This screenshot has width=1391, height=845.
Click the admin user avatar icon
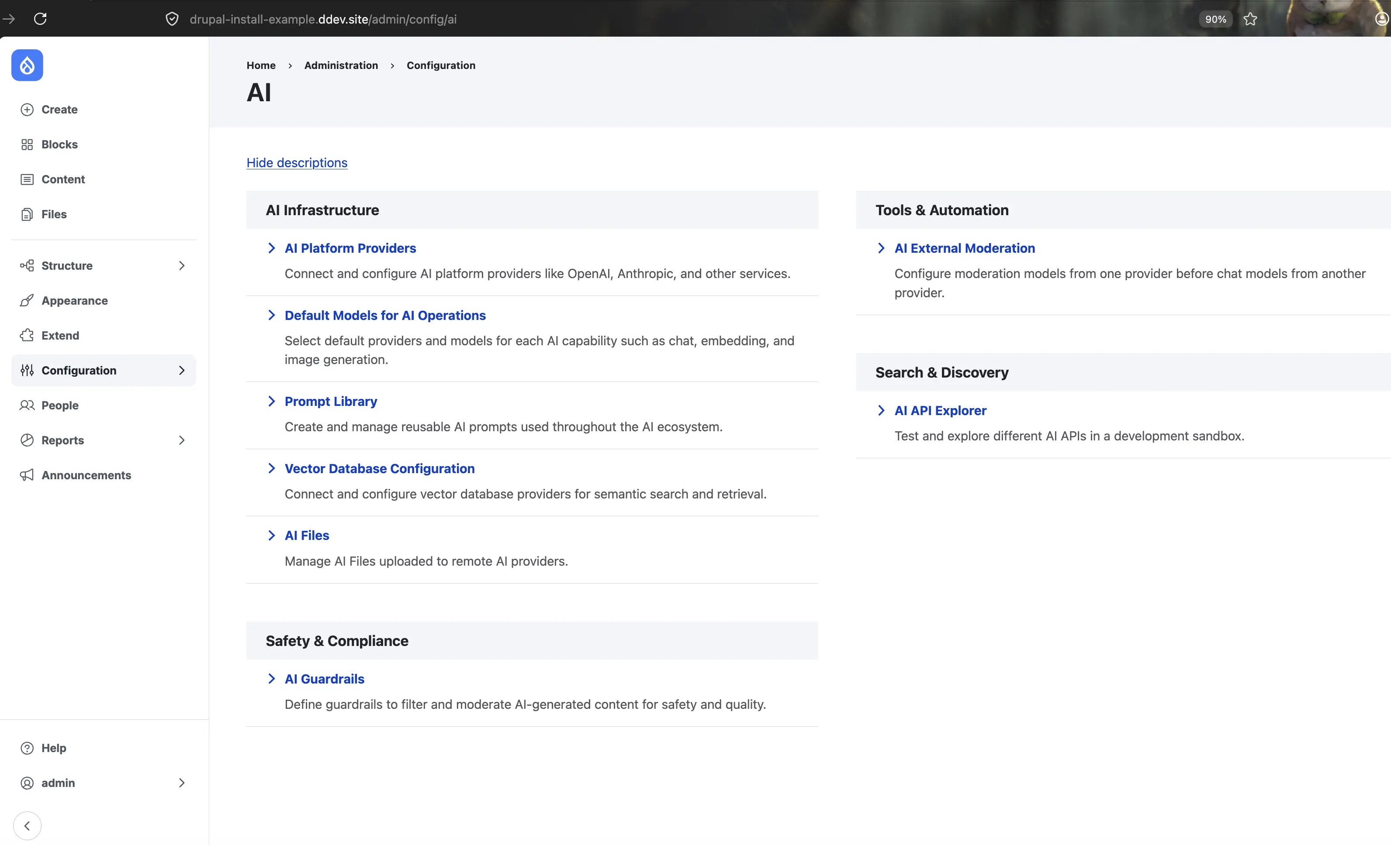pyautogui.click(x=27, y=783)
